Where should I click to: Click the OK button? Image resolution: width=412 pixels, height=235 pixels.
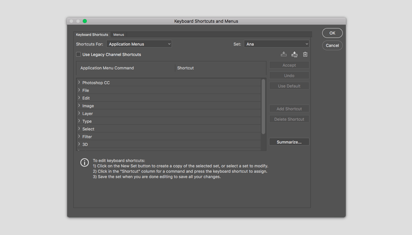click(x=332, y=33)
